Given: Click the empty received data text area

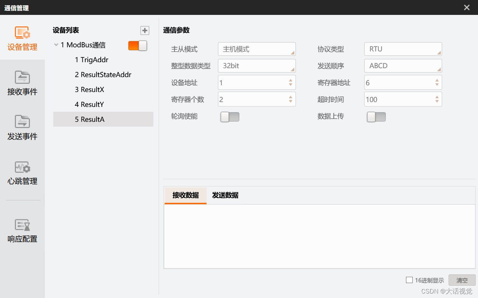Looking at the screenshot, I should point(319,236).
